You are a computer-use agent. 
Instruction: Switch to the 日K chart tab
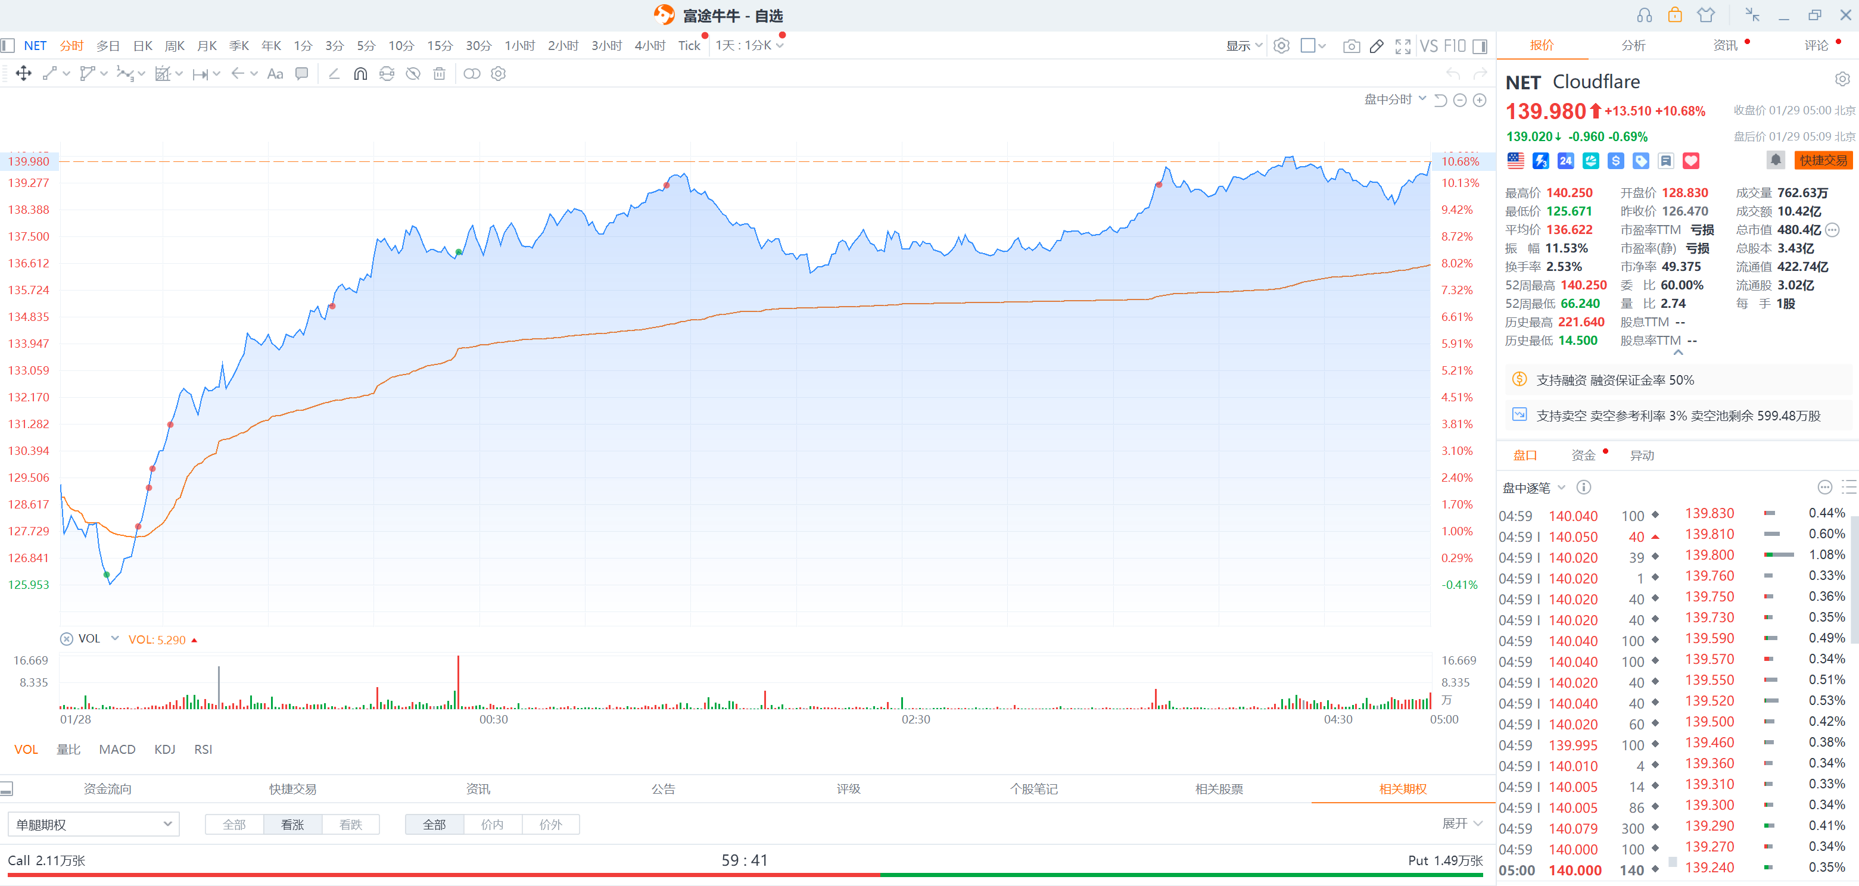point(143,45)
